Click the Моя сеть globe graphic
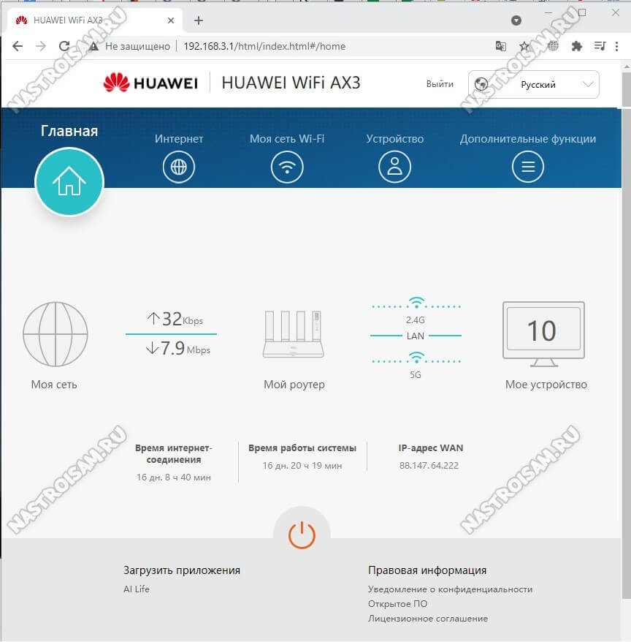Screen dimensions: 631x642 click(55, 334)
